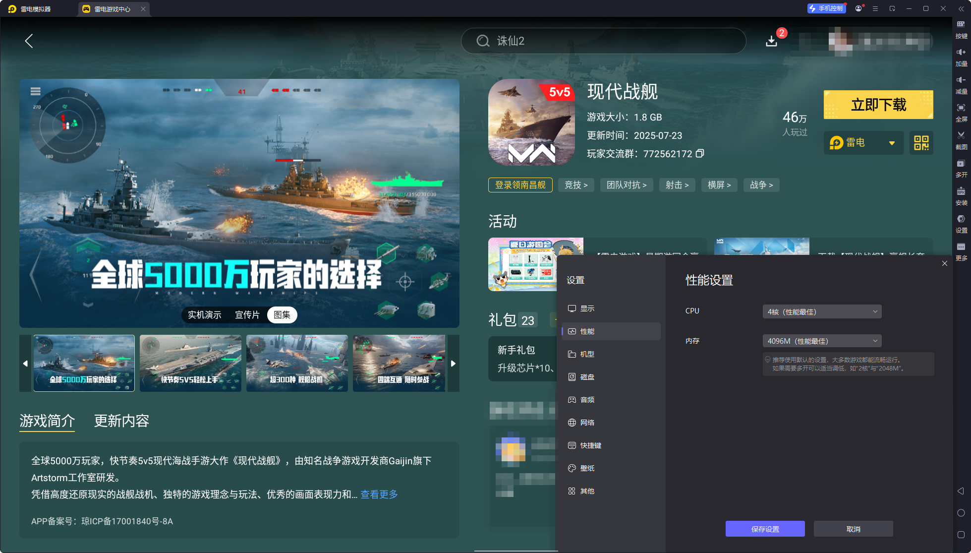Click the Android recents square button
The image size is (971, 553).
pyautogui.click(x=961, y=535)
